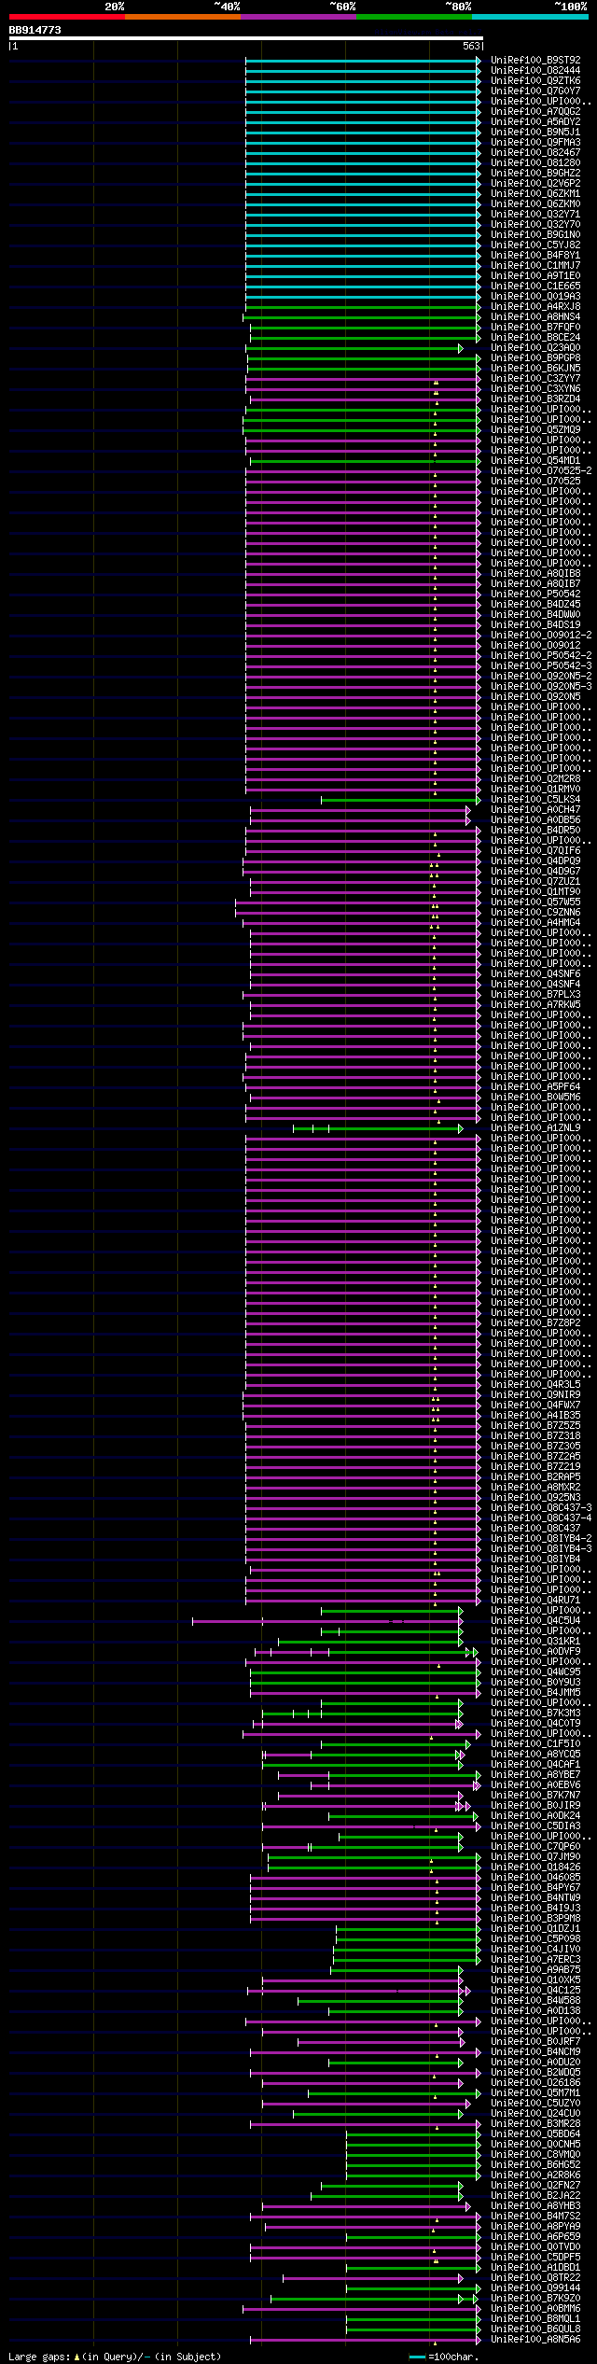The height and width of the screenshot is (2364, 597).
Task: Open the UniRef100_P50542-3 isoform entry
Action: (541, 665)
